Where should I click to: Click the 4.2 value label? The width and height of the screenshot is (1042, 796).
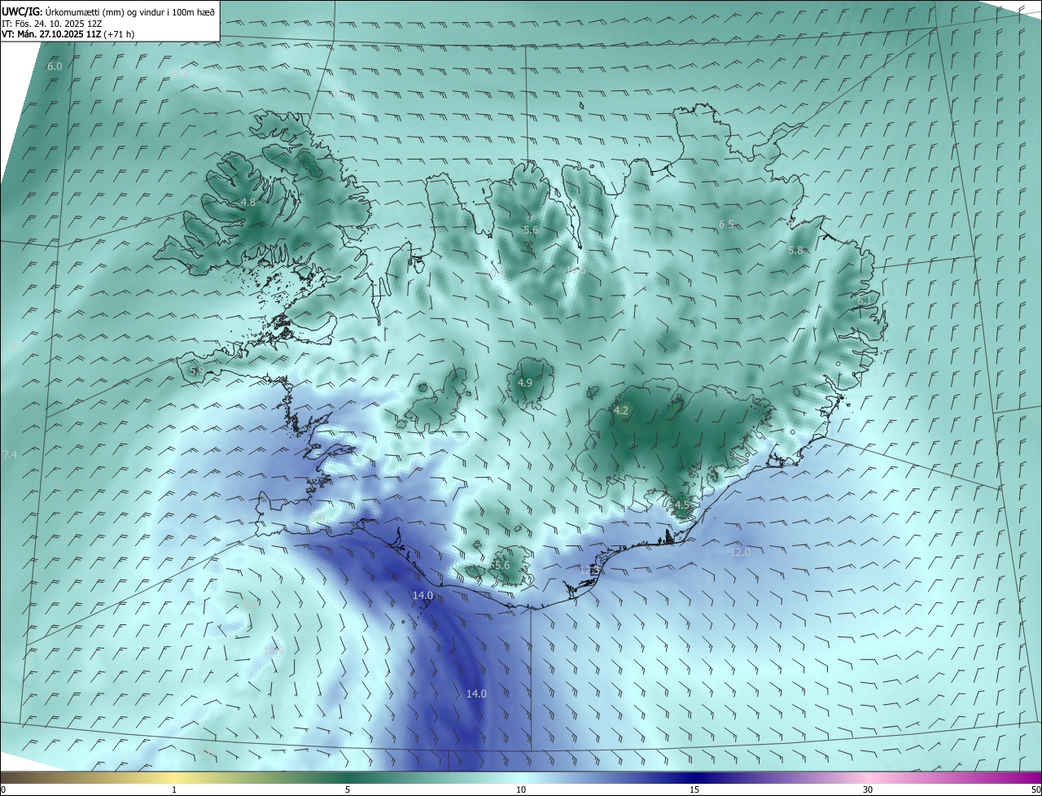(x=621, y=410)
